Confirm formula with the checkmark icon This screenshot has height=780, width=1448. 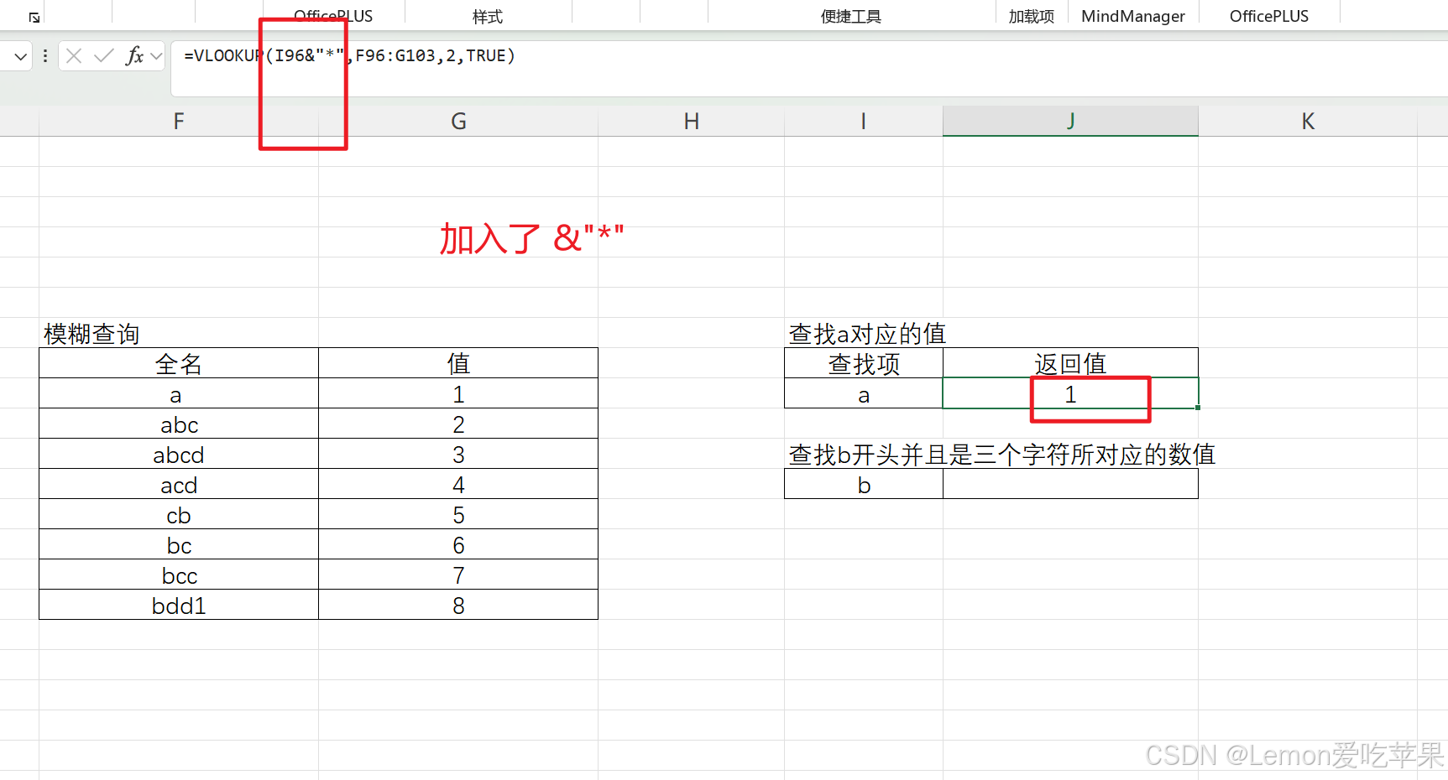[x=104, y=56]
